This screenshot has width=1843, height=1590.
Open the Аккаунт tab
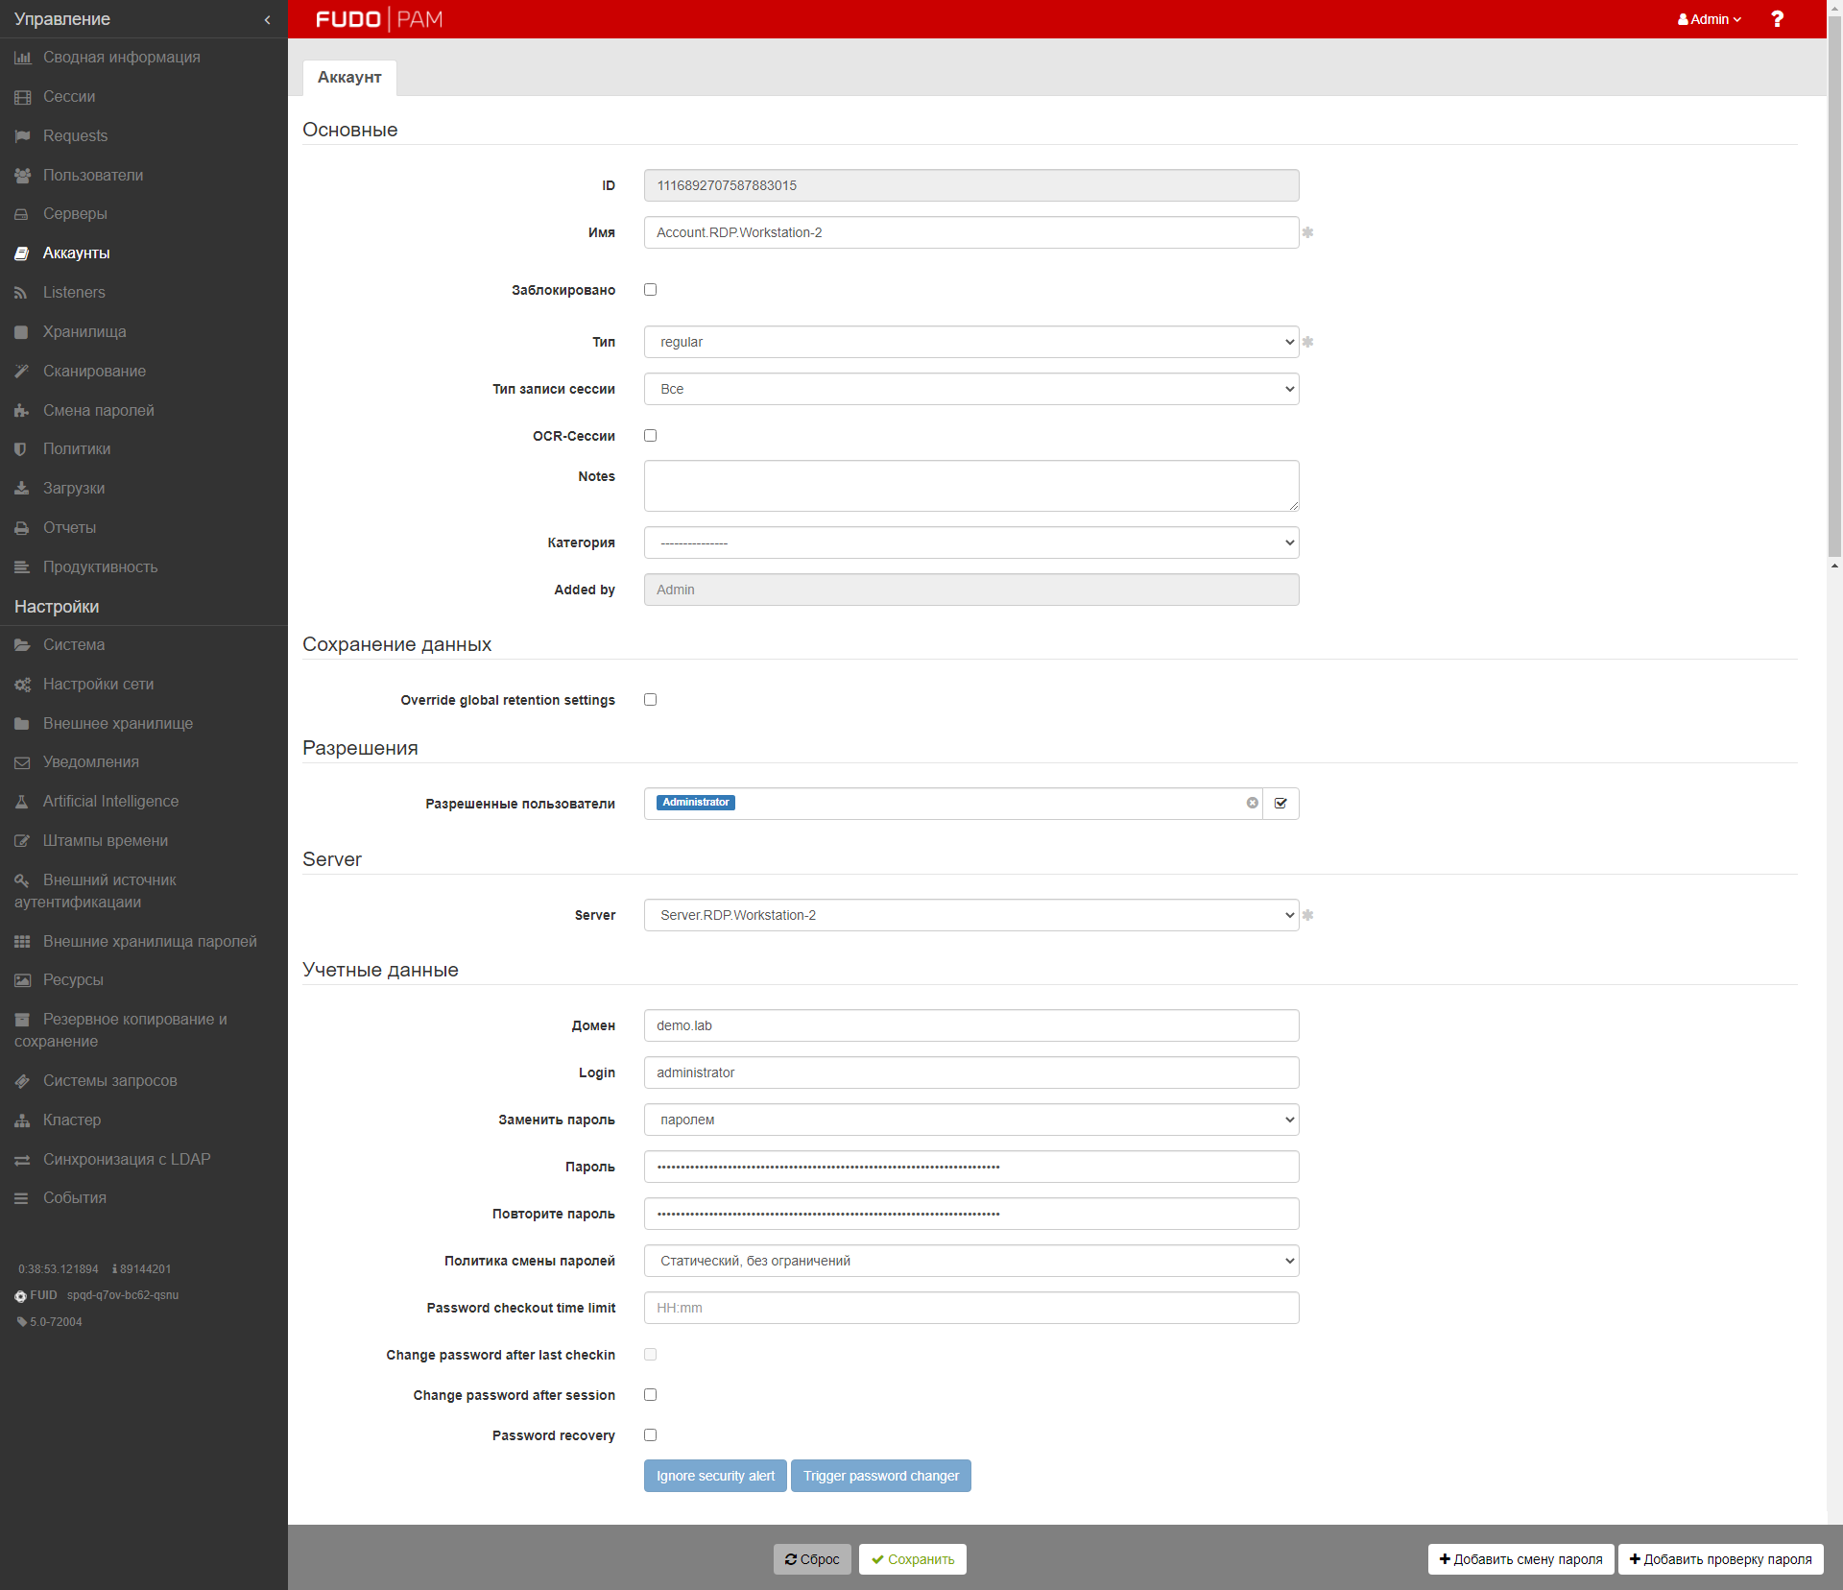point(349,77)
